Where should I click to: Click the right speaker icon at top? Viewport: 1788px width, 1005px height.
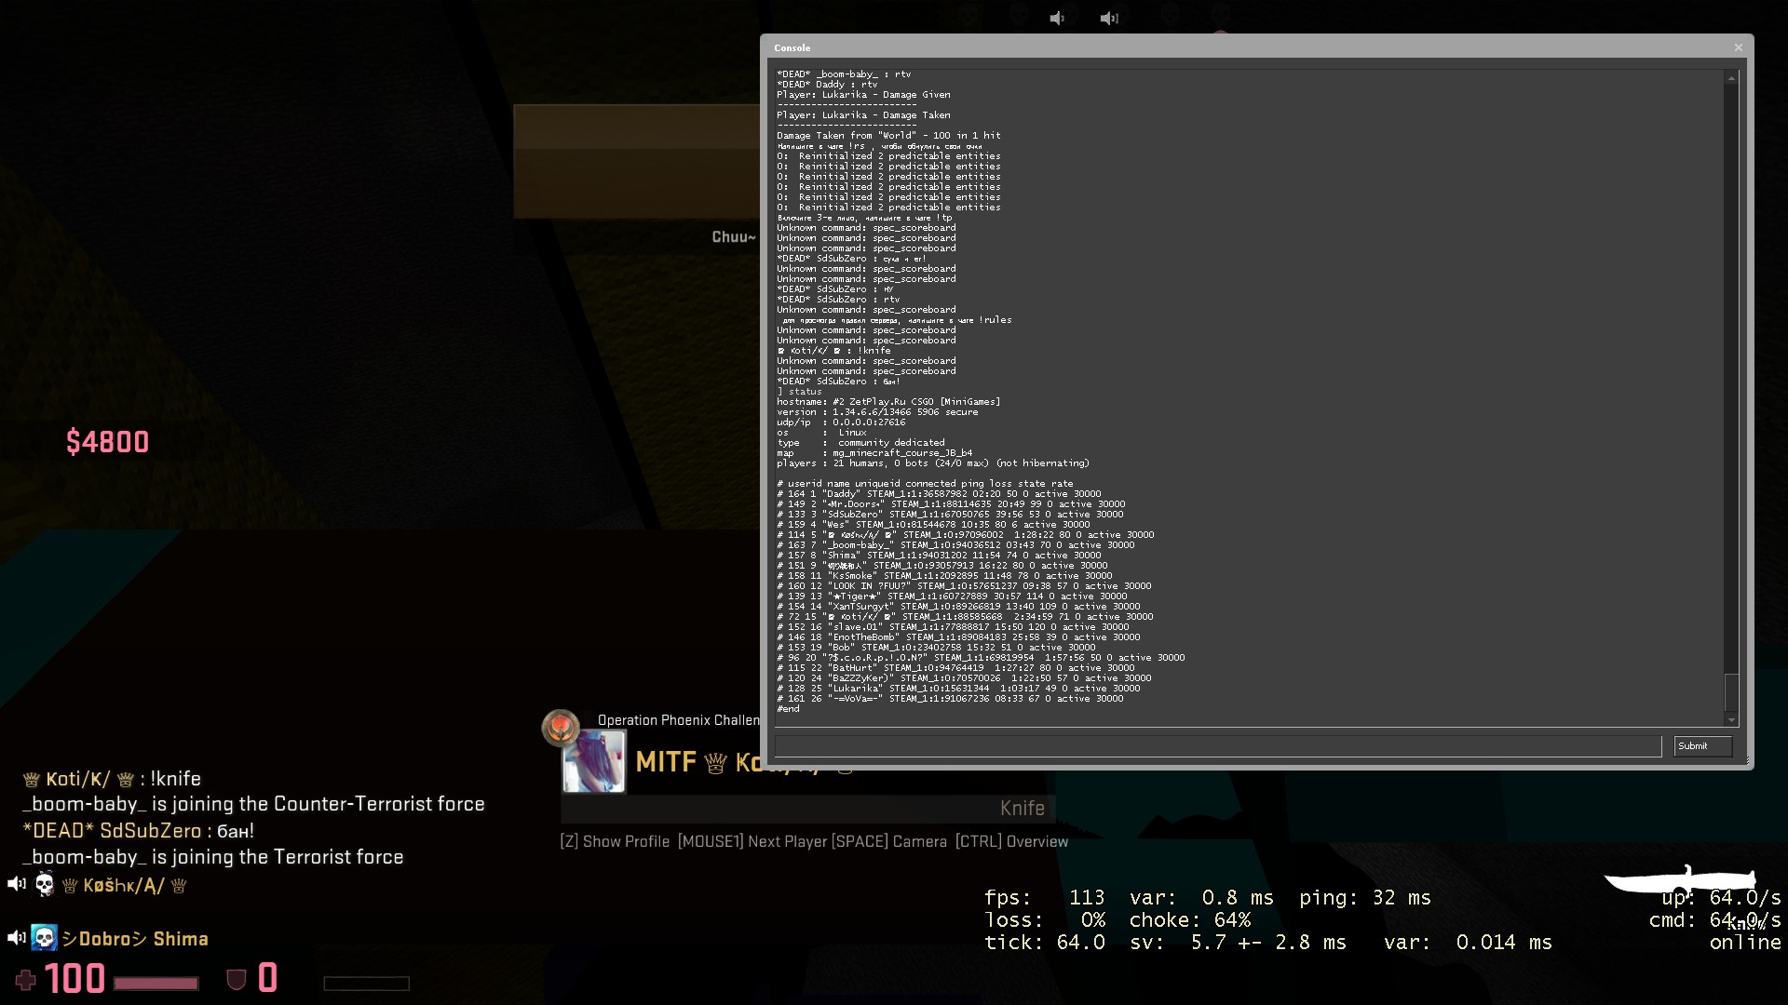click(1108, 19)
